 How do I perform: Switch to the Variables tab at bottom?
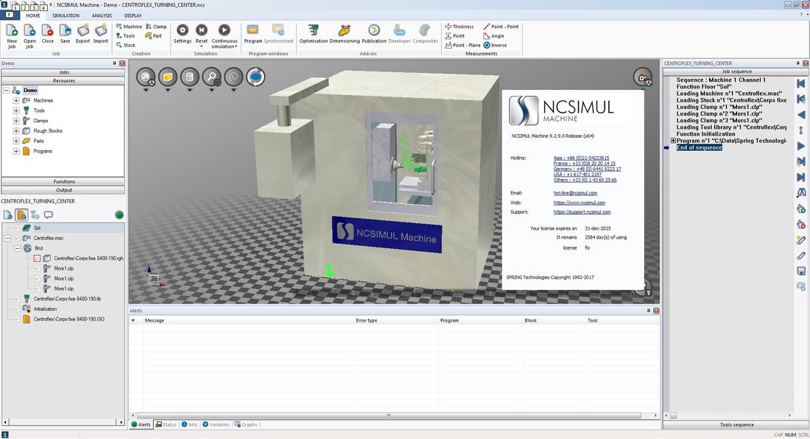216,424
